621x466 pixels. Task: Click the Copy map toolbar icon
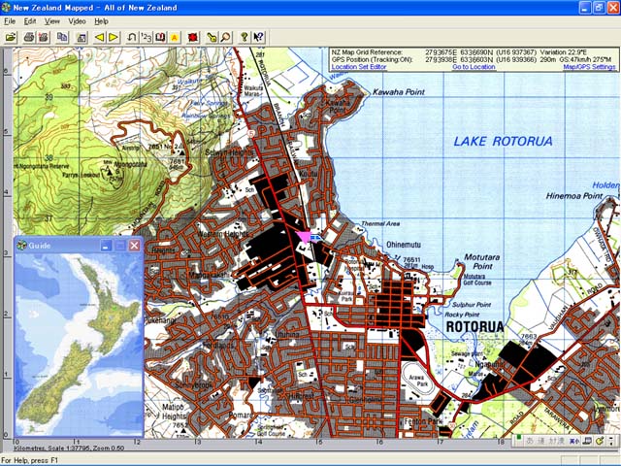tap(62, 37)
